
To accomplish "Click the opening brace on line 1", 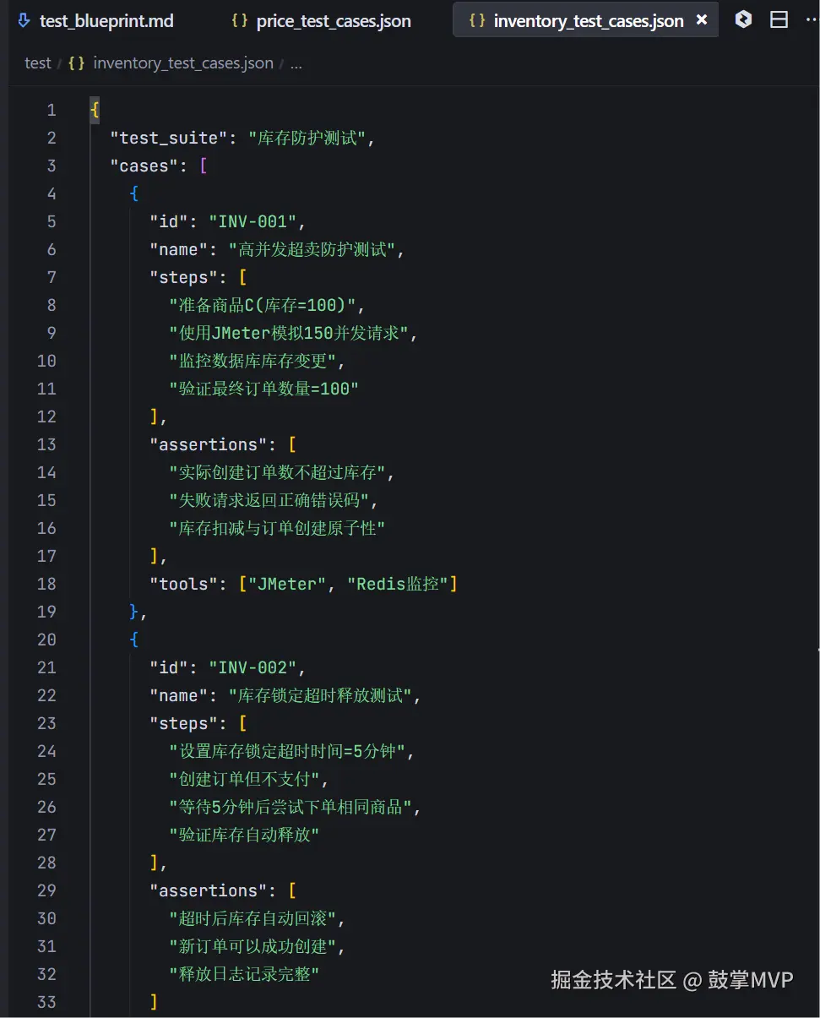I will pos(93,109).
